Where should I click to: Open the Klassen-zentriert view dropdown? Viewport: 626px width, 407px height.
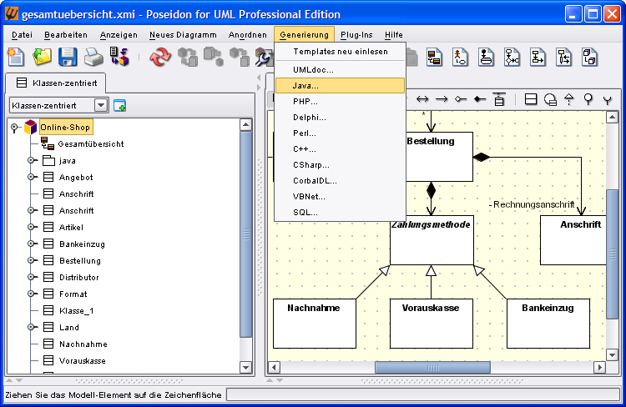point(101,105)
